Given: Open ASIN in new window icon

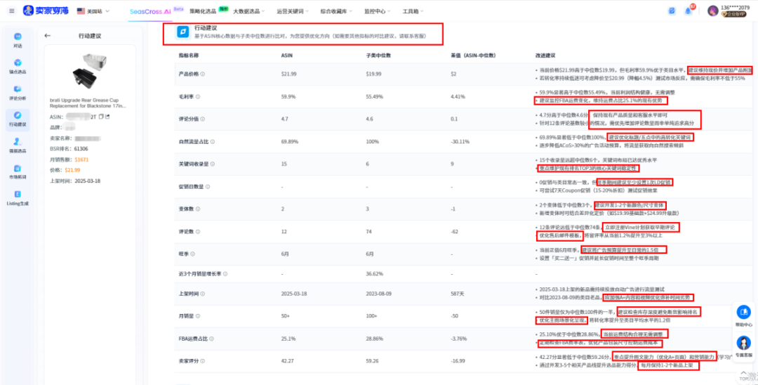Looking at the screenshot, I should click(x=107, y=117).
